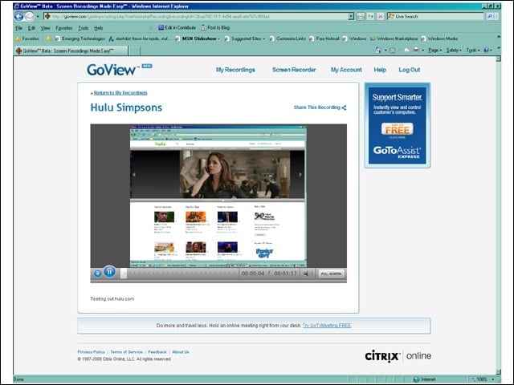The image size is (514, 385).
Task: Open the GoView Help link
Action: (x=380, y=70)
